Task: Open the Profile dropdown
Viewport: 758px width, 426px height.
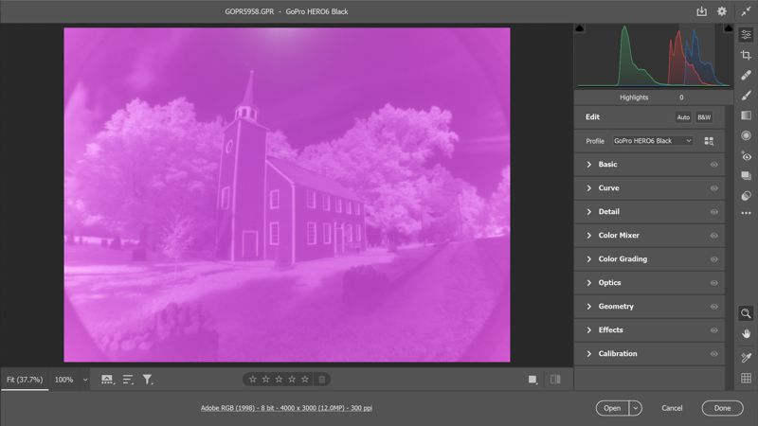Action: point(653,141)
